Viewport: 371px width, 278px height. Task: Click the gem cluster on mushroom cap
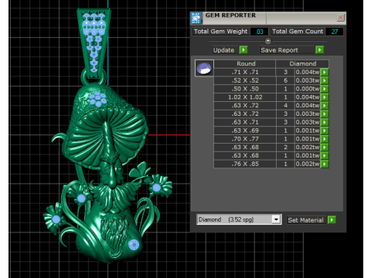pyautogui.click(x=98, y=99)
